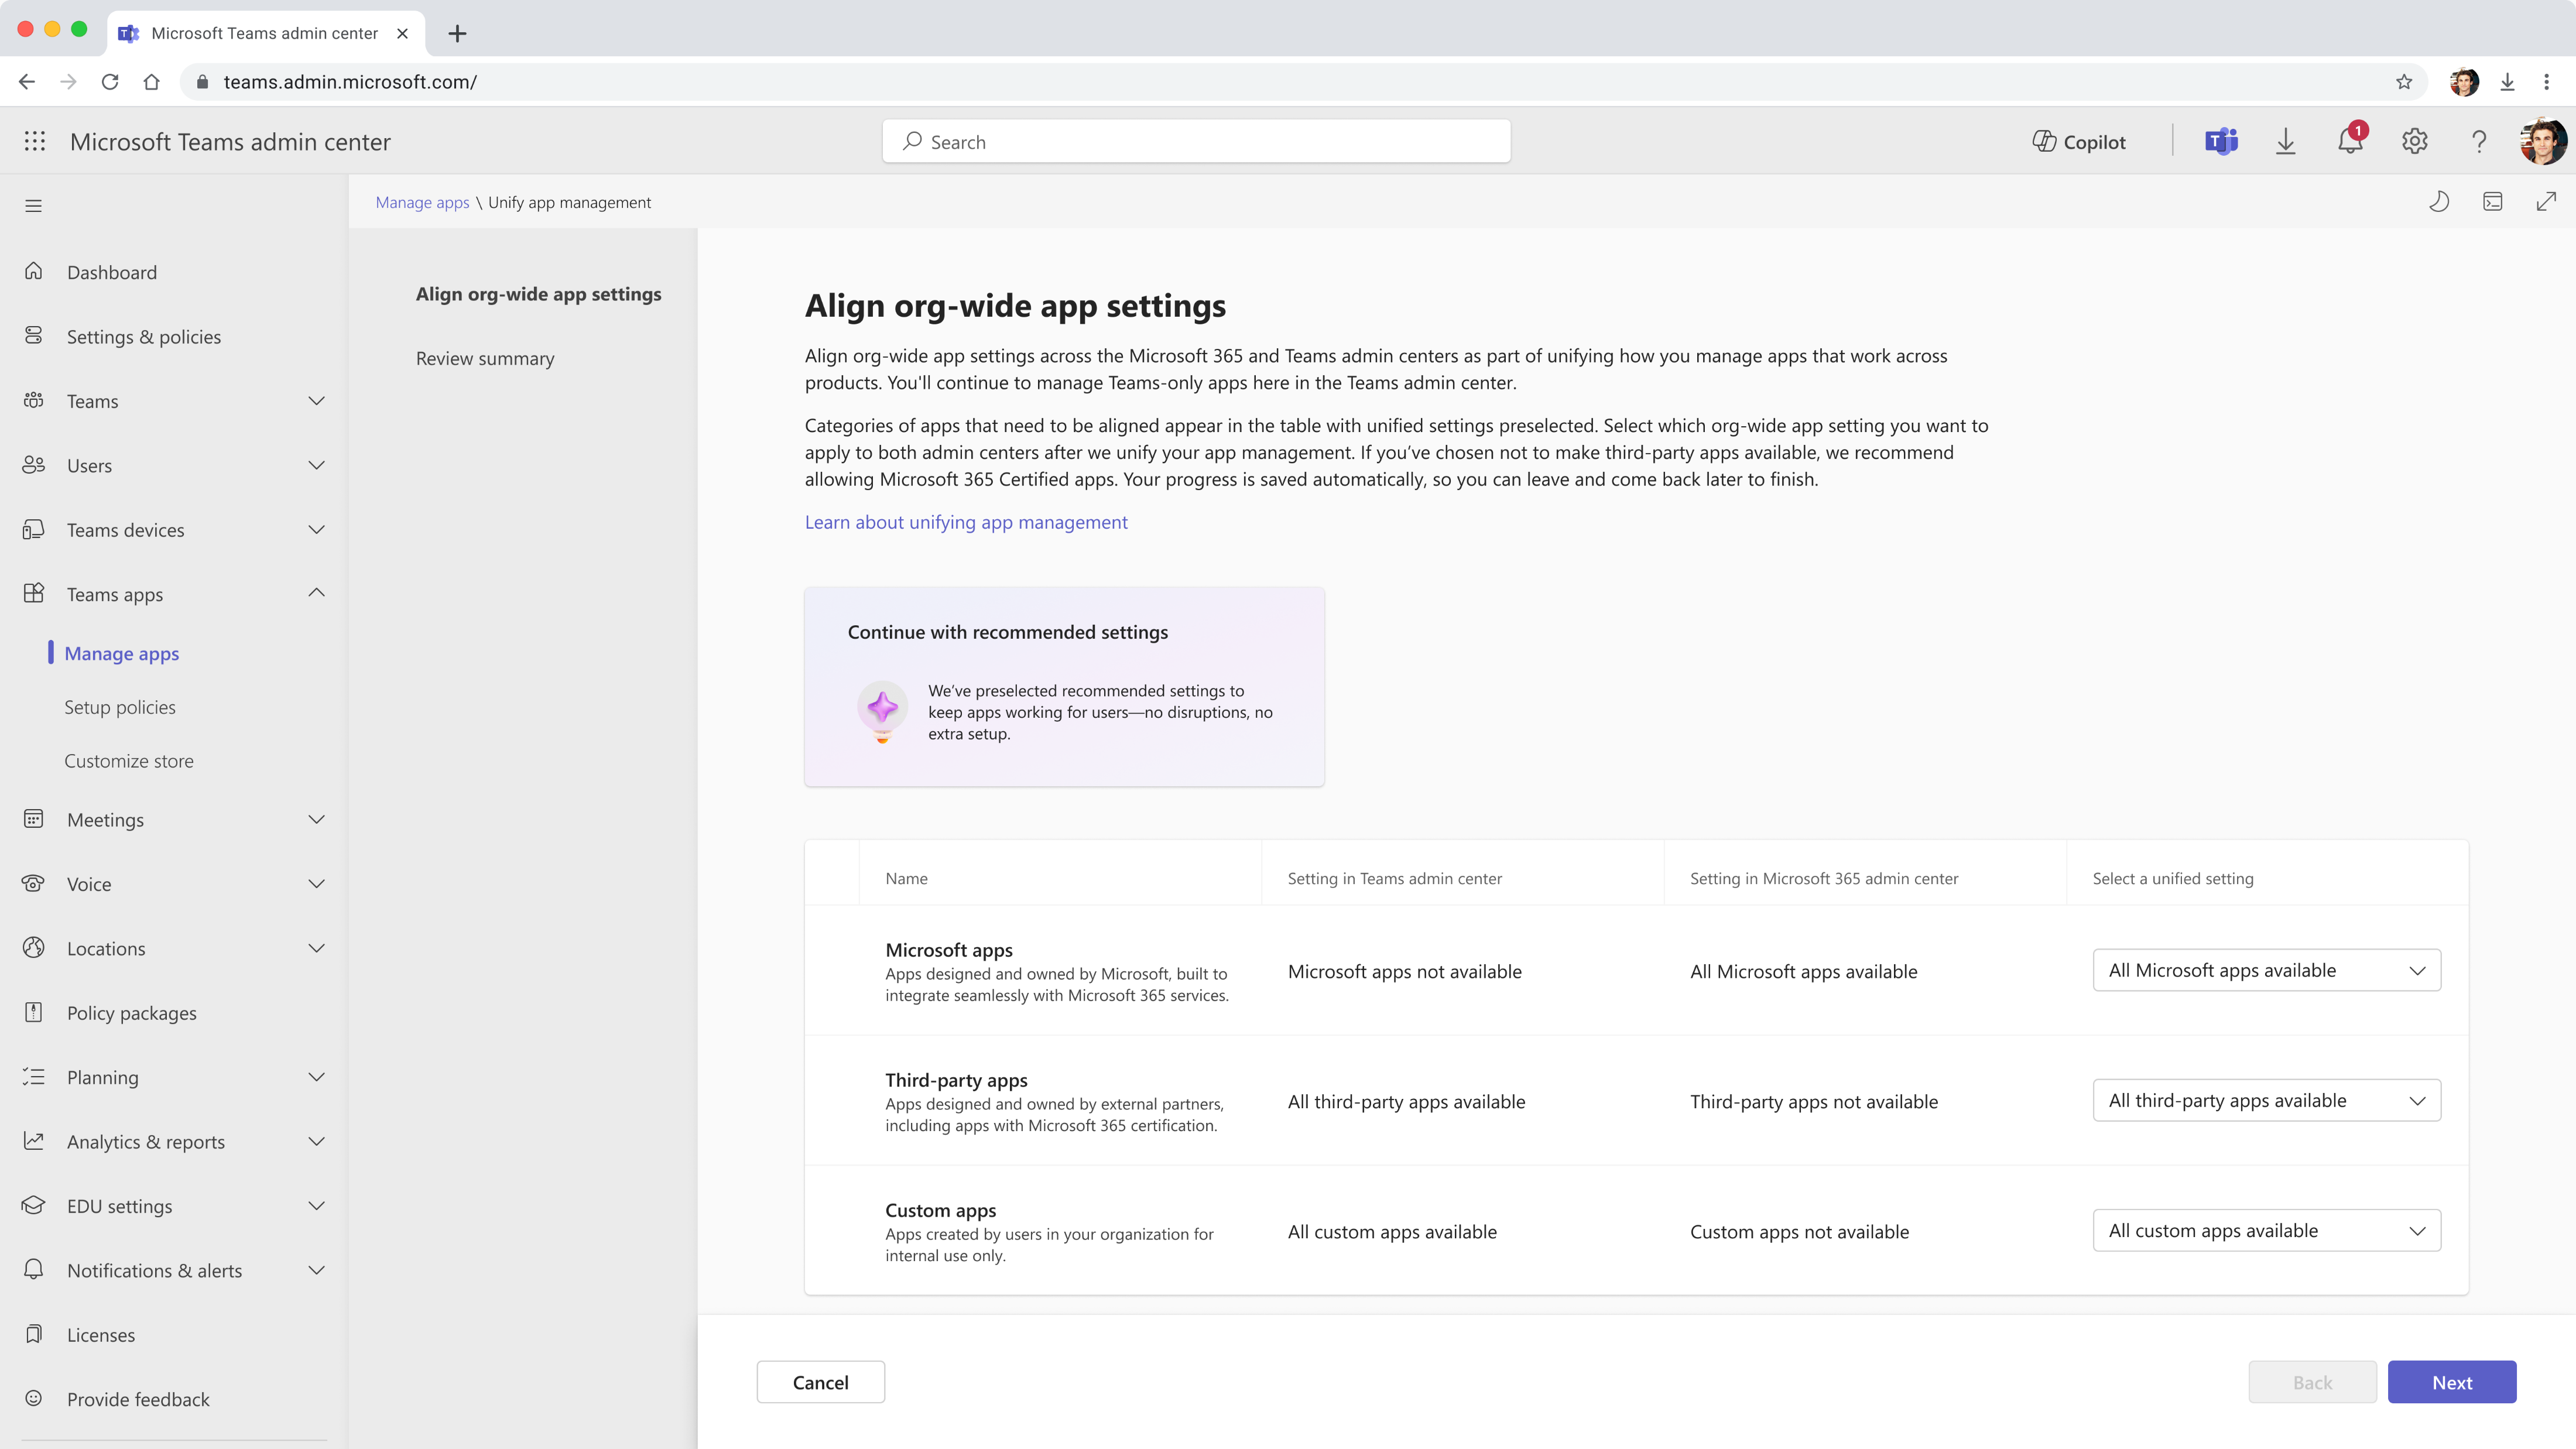Select the Review summary step
The width and height of the screenshot is (2576, 1449).
point(485,358)
